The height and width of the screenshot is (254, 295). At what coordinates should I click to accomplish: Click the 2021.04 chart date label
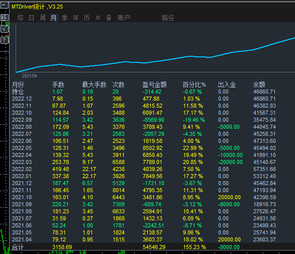coord(29,76)
